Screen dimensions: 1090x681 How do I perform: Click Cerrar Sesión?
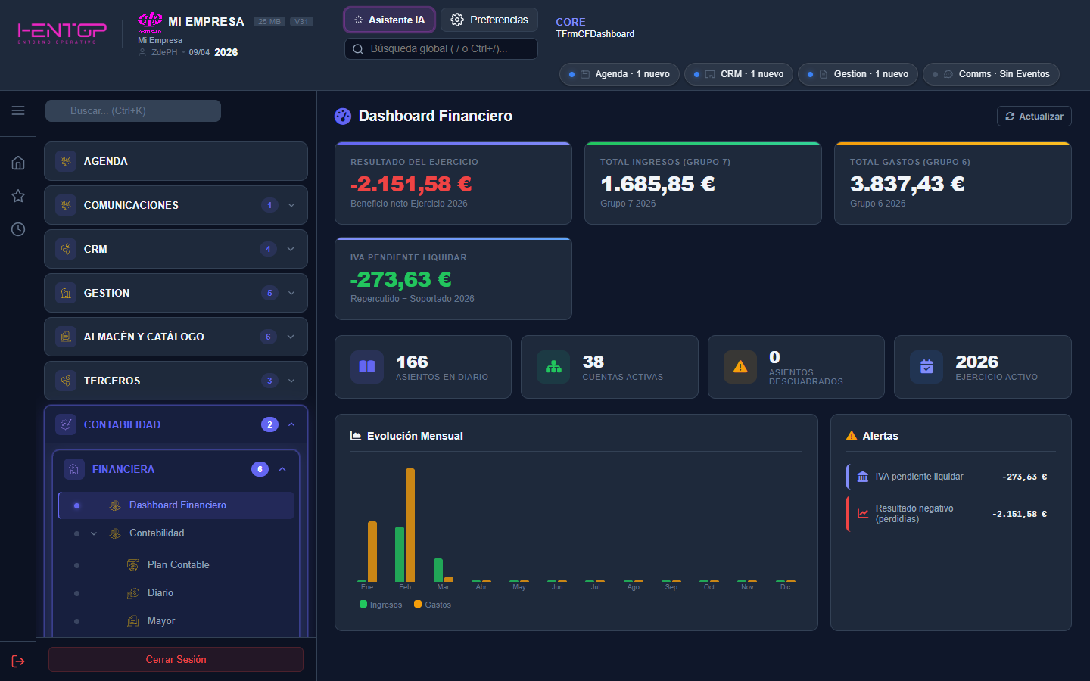pos(176,659)
